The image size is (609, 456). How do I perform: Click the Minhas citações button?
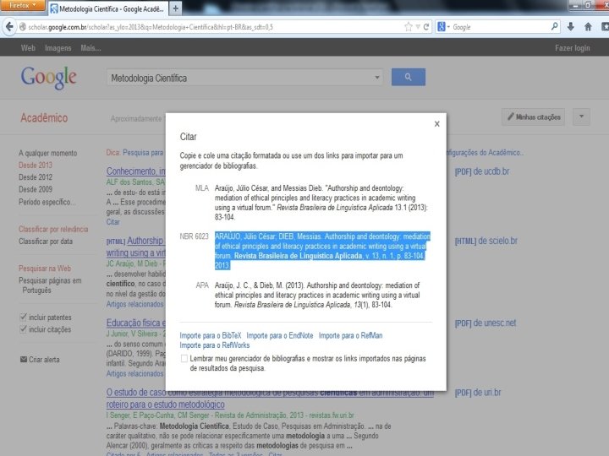[534, 117]
